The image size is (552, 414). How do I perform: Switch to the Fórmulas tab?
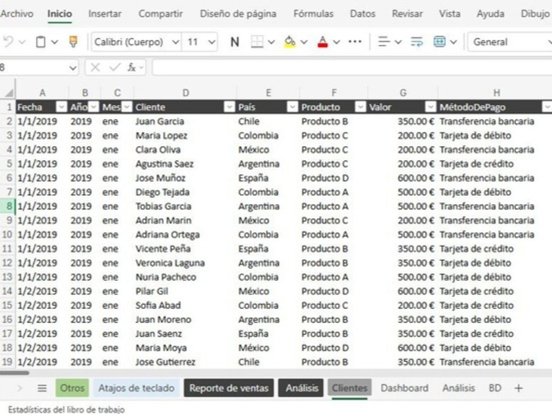[x=314, y=14]
